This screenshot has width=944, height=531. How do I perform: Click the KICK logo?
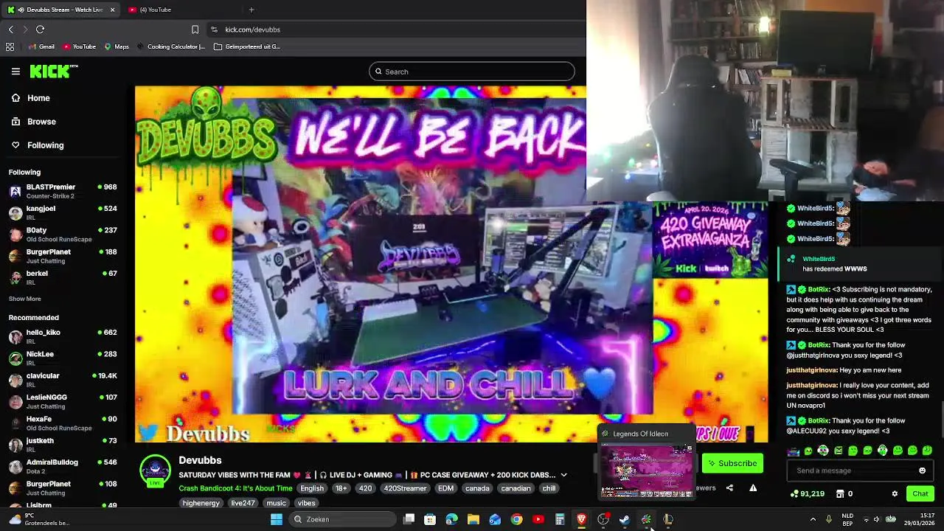[54, 71]
